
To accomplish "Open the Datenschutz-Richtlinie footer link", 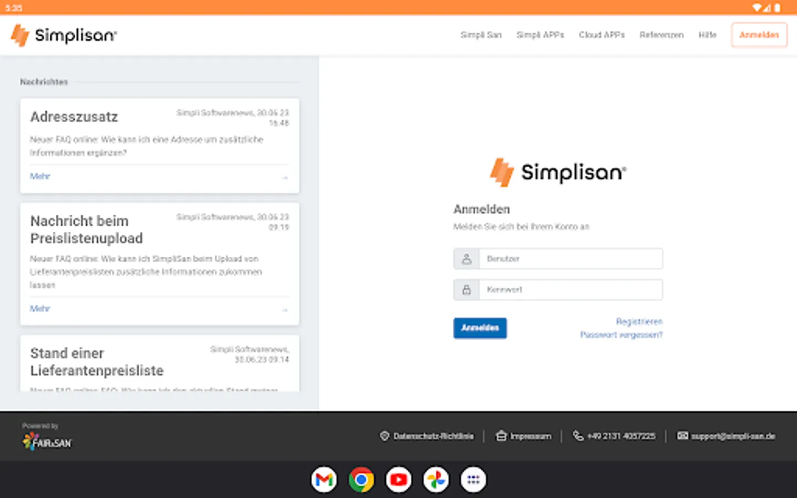I will pos(433,436).
